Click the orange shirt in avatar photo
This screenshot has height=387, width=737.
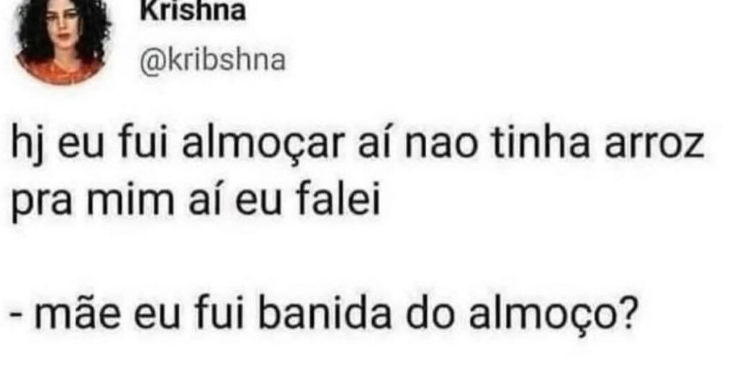point(61,71)
